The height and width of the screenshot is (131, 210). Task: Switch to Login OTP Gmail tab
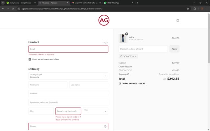point(86,3)
